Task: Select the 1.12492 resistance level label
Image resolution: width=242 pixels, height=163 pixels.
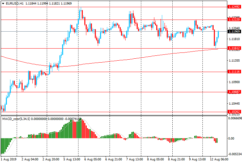Action: click(234, 7)
